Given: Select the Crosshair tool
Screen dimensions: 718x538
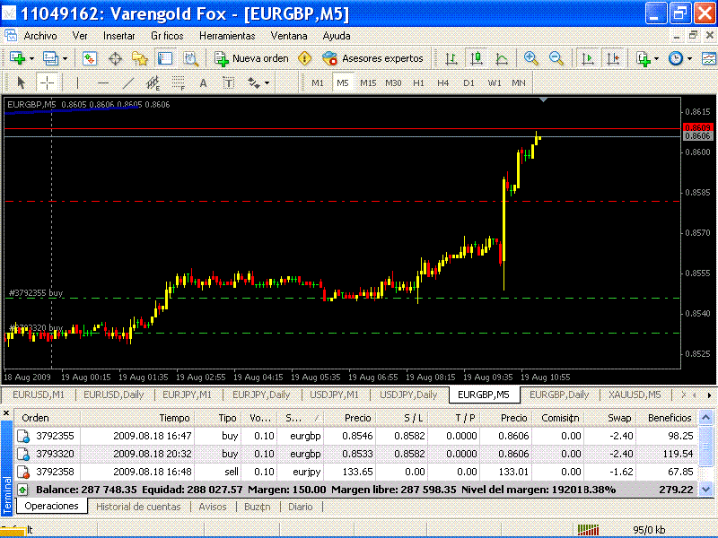Looking at the screenshot, I should (x=48, y=82).
